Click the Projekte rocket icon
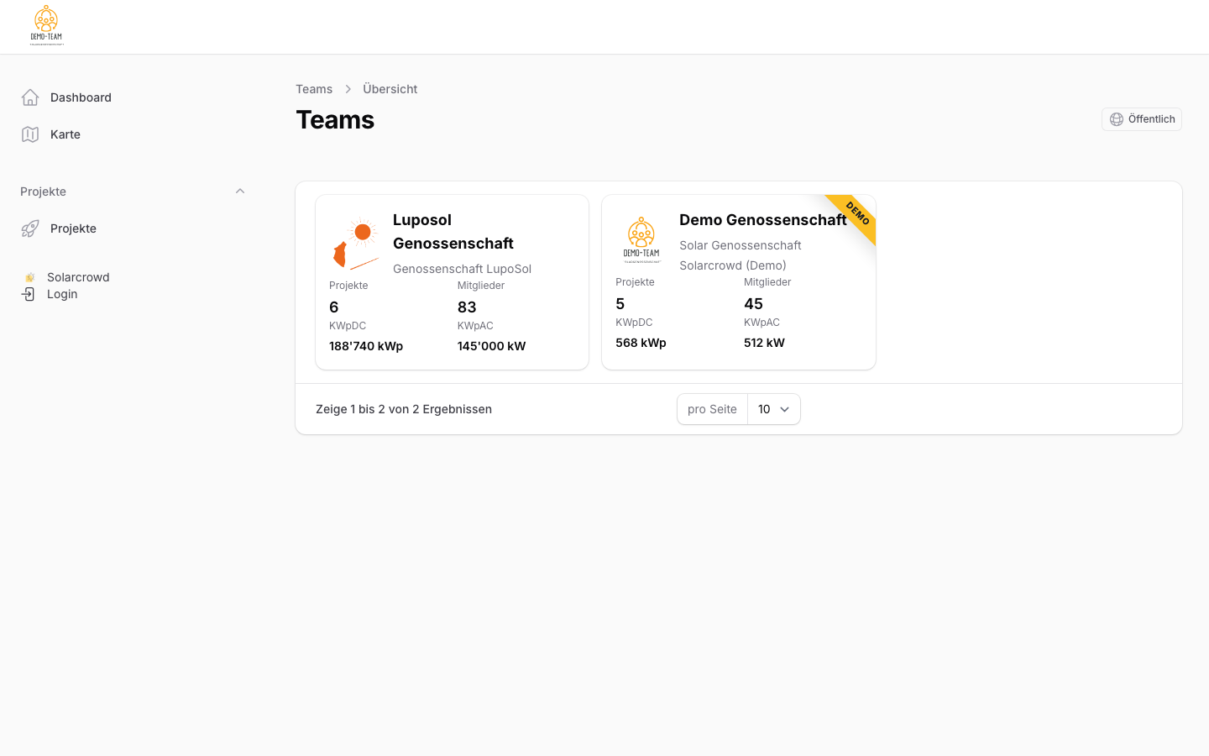Viewport: 1209px width, 756px height. (30, 228)
